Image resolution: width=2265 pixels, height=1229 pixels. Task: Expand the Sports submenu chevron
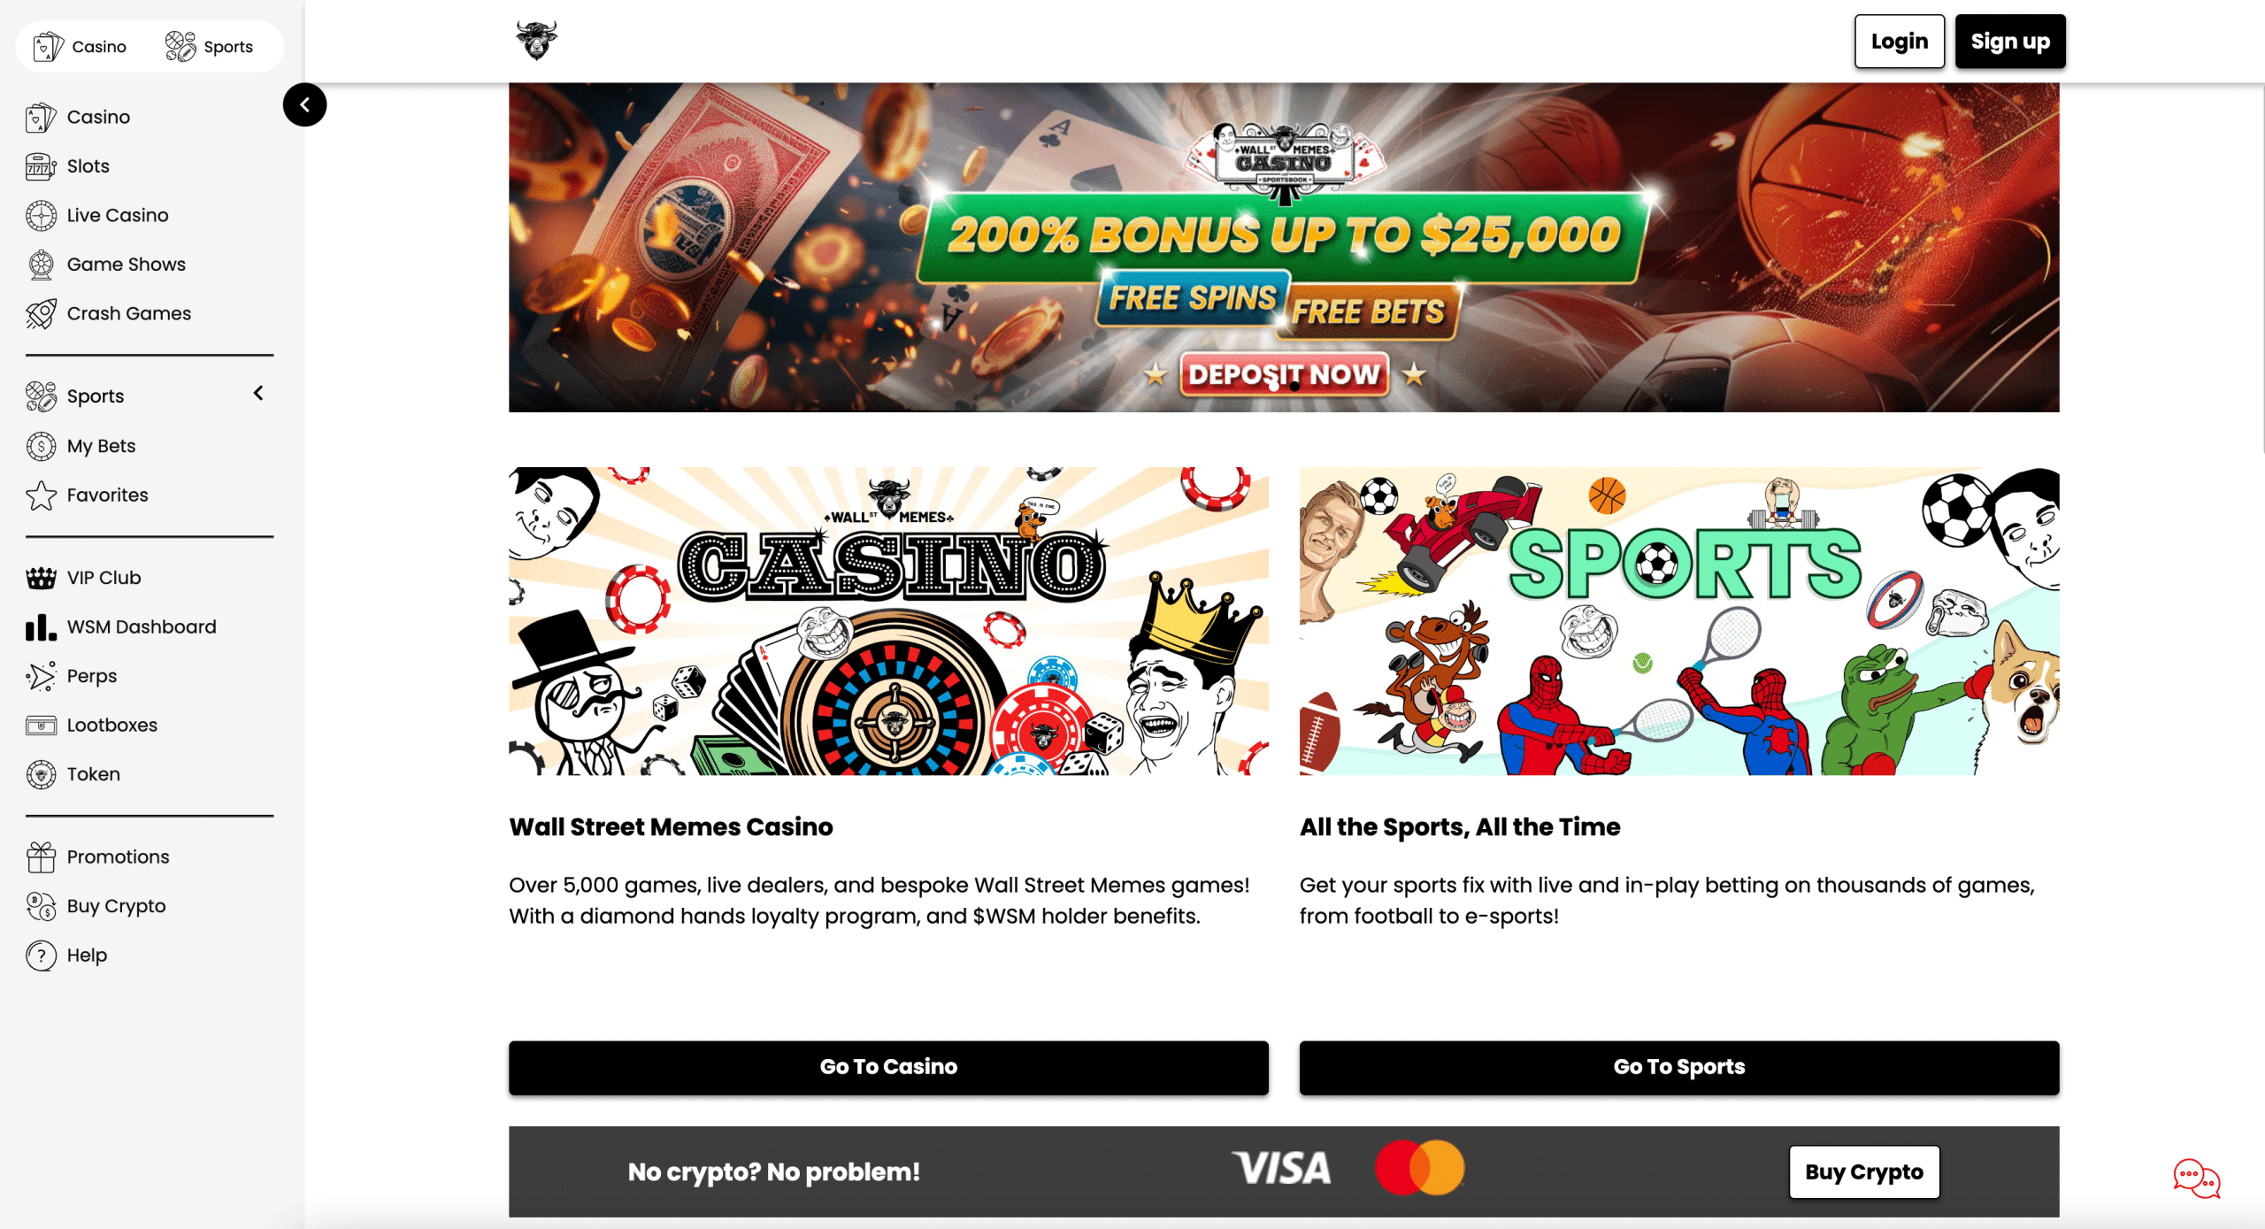258,393
